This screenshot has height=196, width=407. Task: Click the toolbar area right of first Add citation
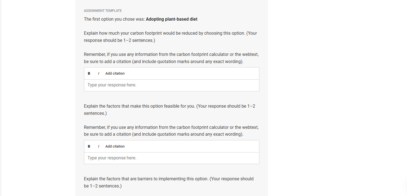click(192, 73)
